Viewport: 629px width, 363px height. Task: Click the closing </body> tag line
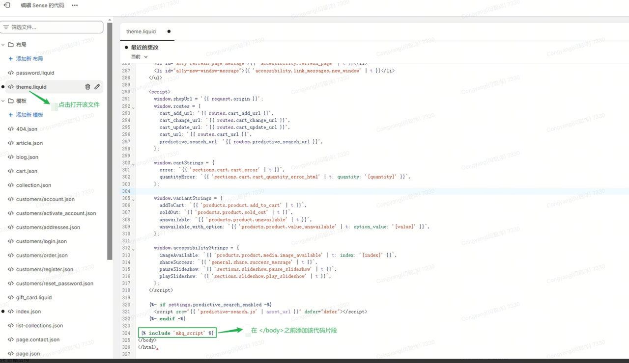(147, 340)
